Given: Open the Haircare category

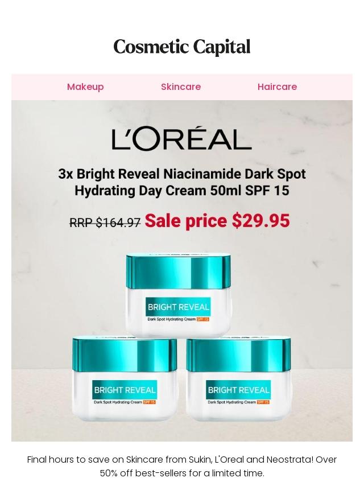Looking at the screenshot, I should click(277, 87).
